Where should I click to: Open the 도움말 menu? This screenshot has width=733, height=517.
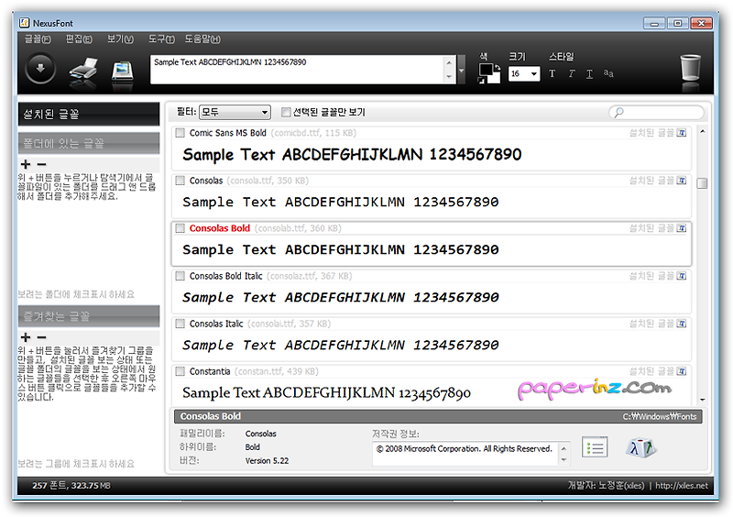(x=202, y=39)
